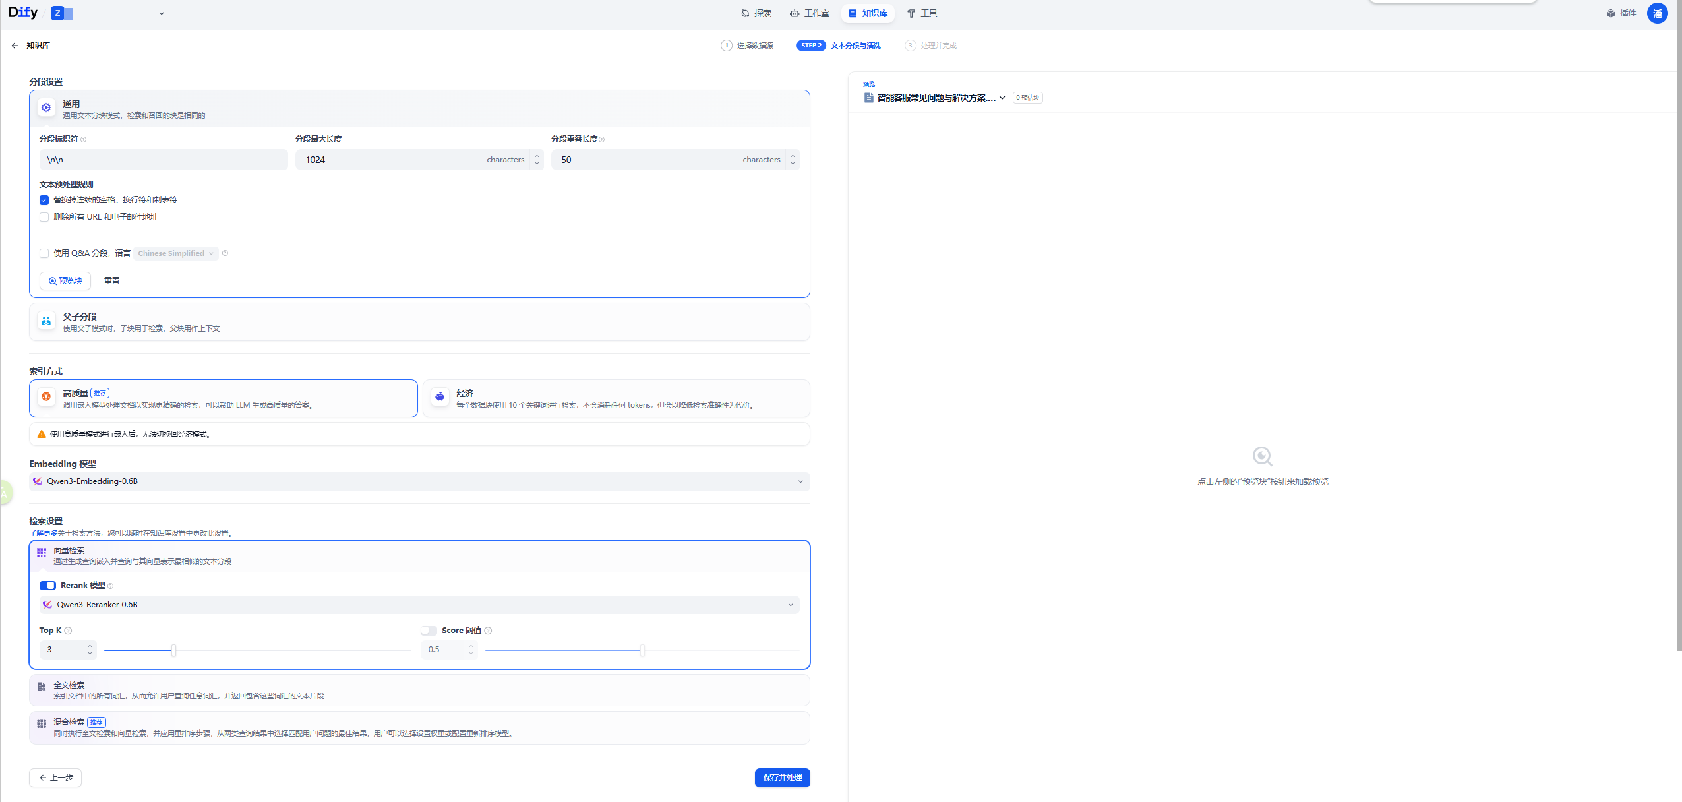Enable the Score 阈值 toggle

429,631
